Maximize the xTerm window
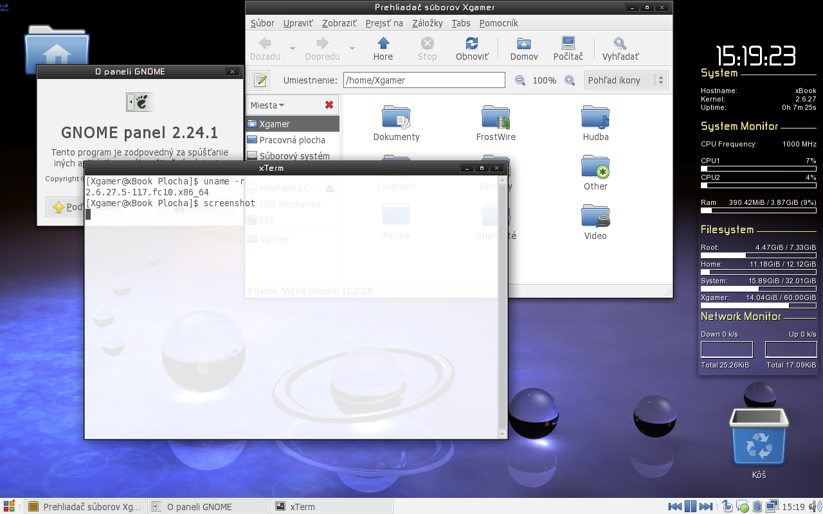Viewport: 823px width, 514px height. click(x=482, y=168)
